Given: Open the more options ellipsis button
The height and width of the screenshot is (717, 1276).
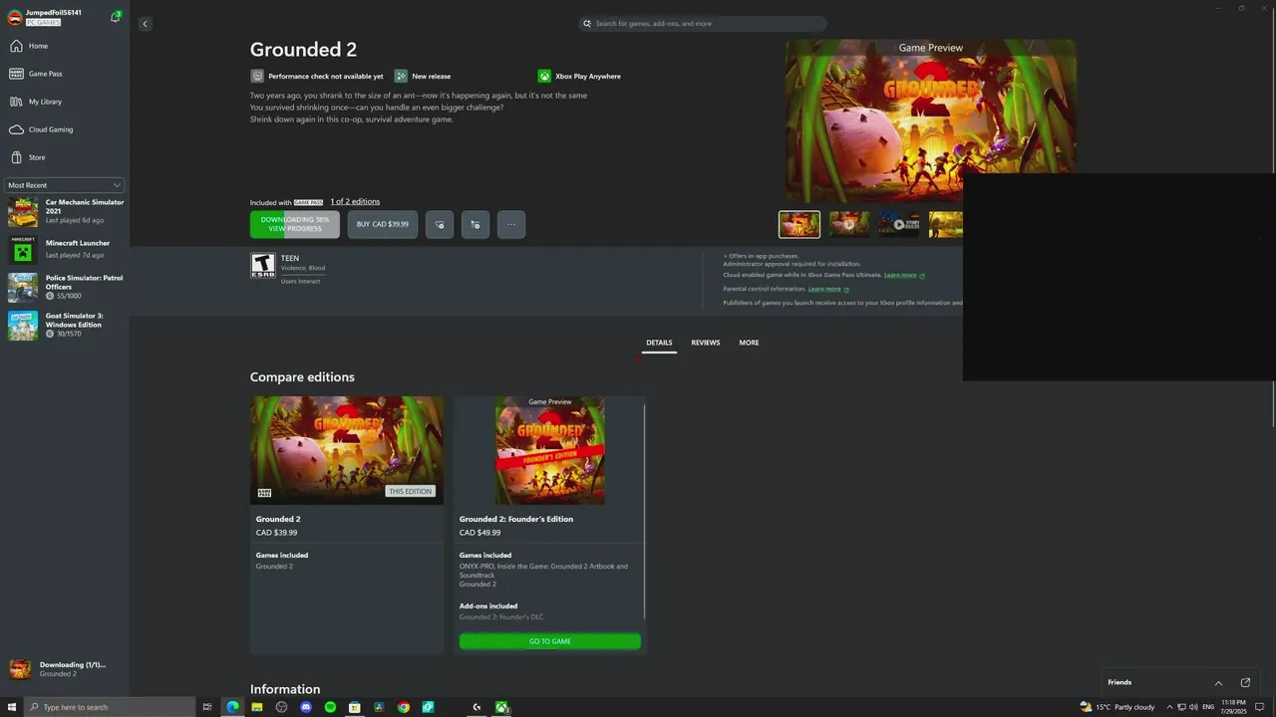Looking at the screenshot, I should pyautogui.click(x=511, y=224).
